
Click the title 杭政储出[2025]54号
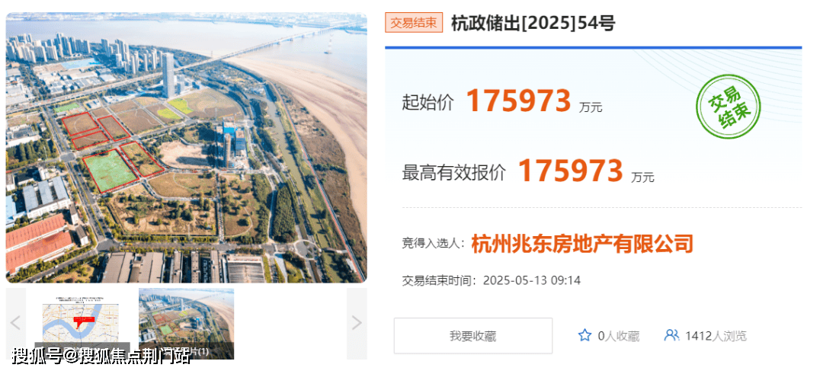(533, 23)
